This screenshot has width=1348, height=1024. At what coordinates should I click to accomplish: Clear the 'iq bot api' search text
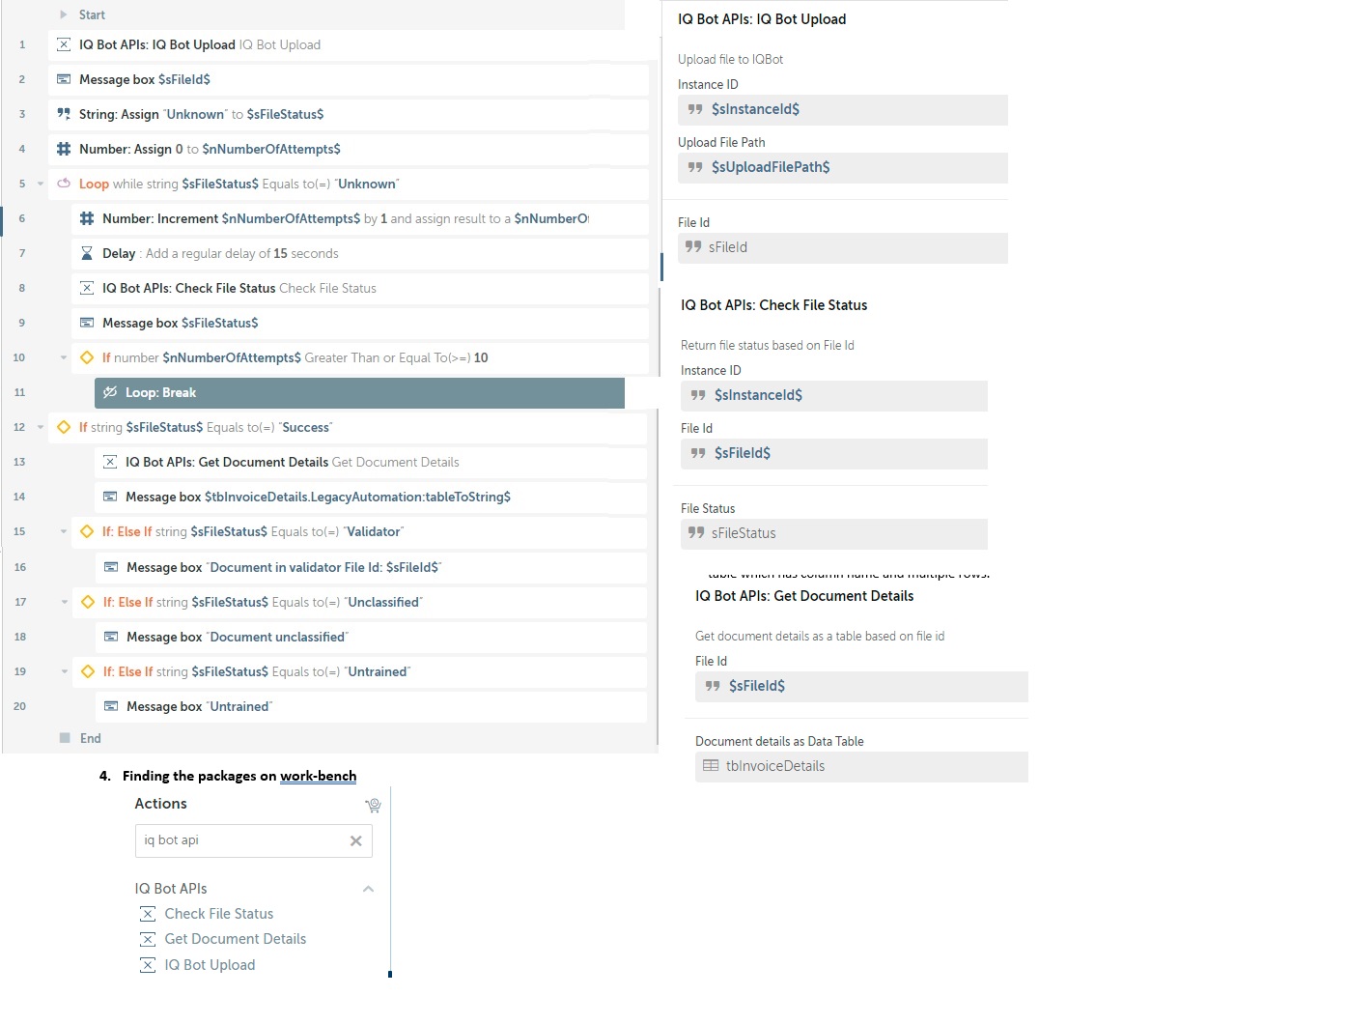click(x=355, y=840)
